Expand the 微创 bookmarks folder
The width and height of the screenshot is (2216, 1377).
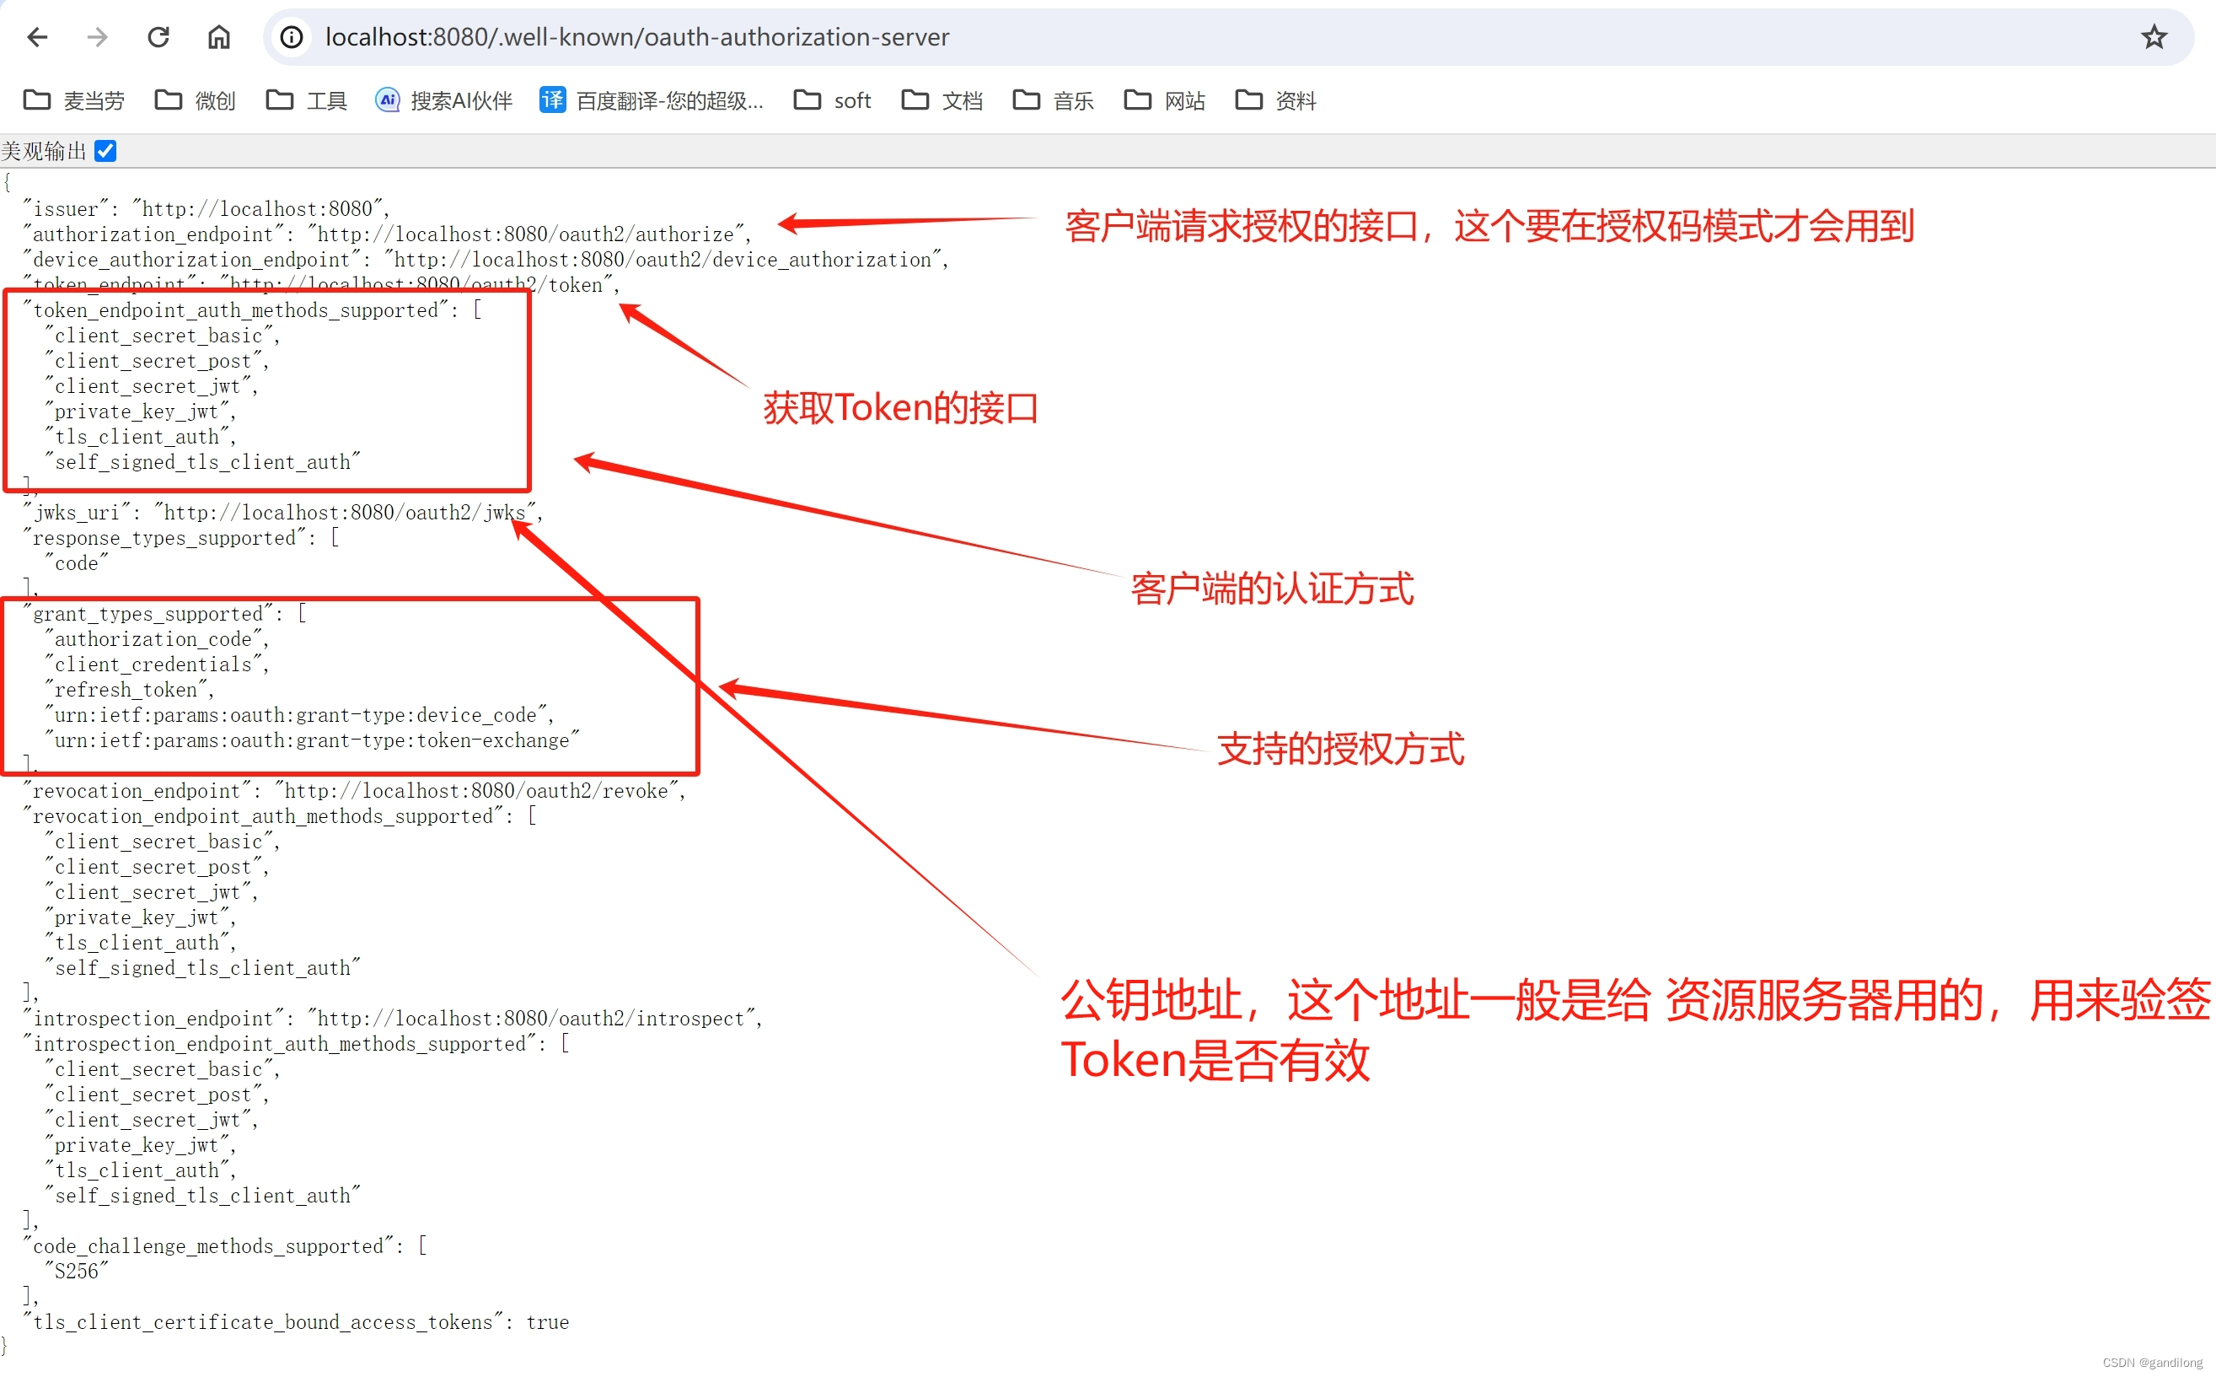point(196,100)
